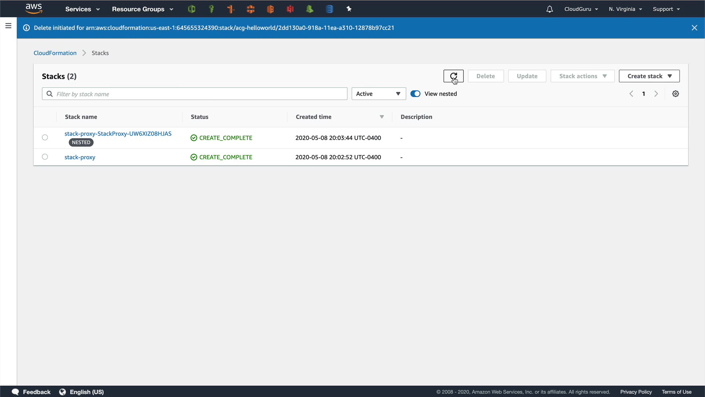Viewport: 705px width, 397px height.
Task: Open the green key IAM shortcut
Action: point(211,9)
